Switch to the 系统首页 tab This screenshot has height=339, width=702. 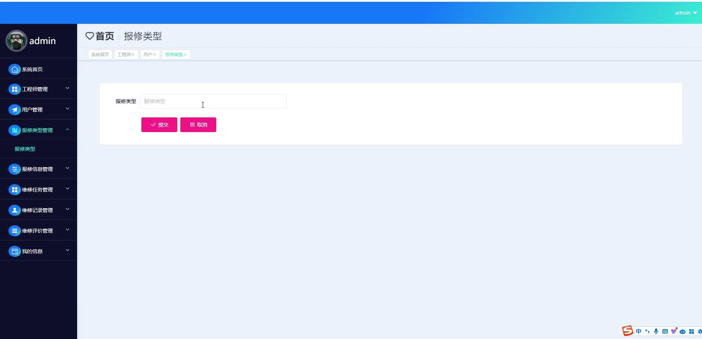(x=100, y=54)
